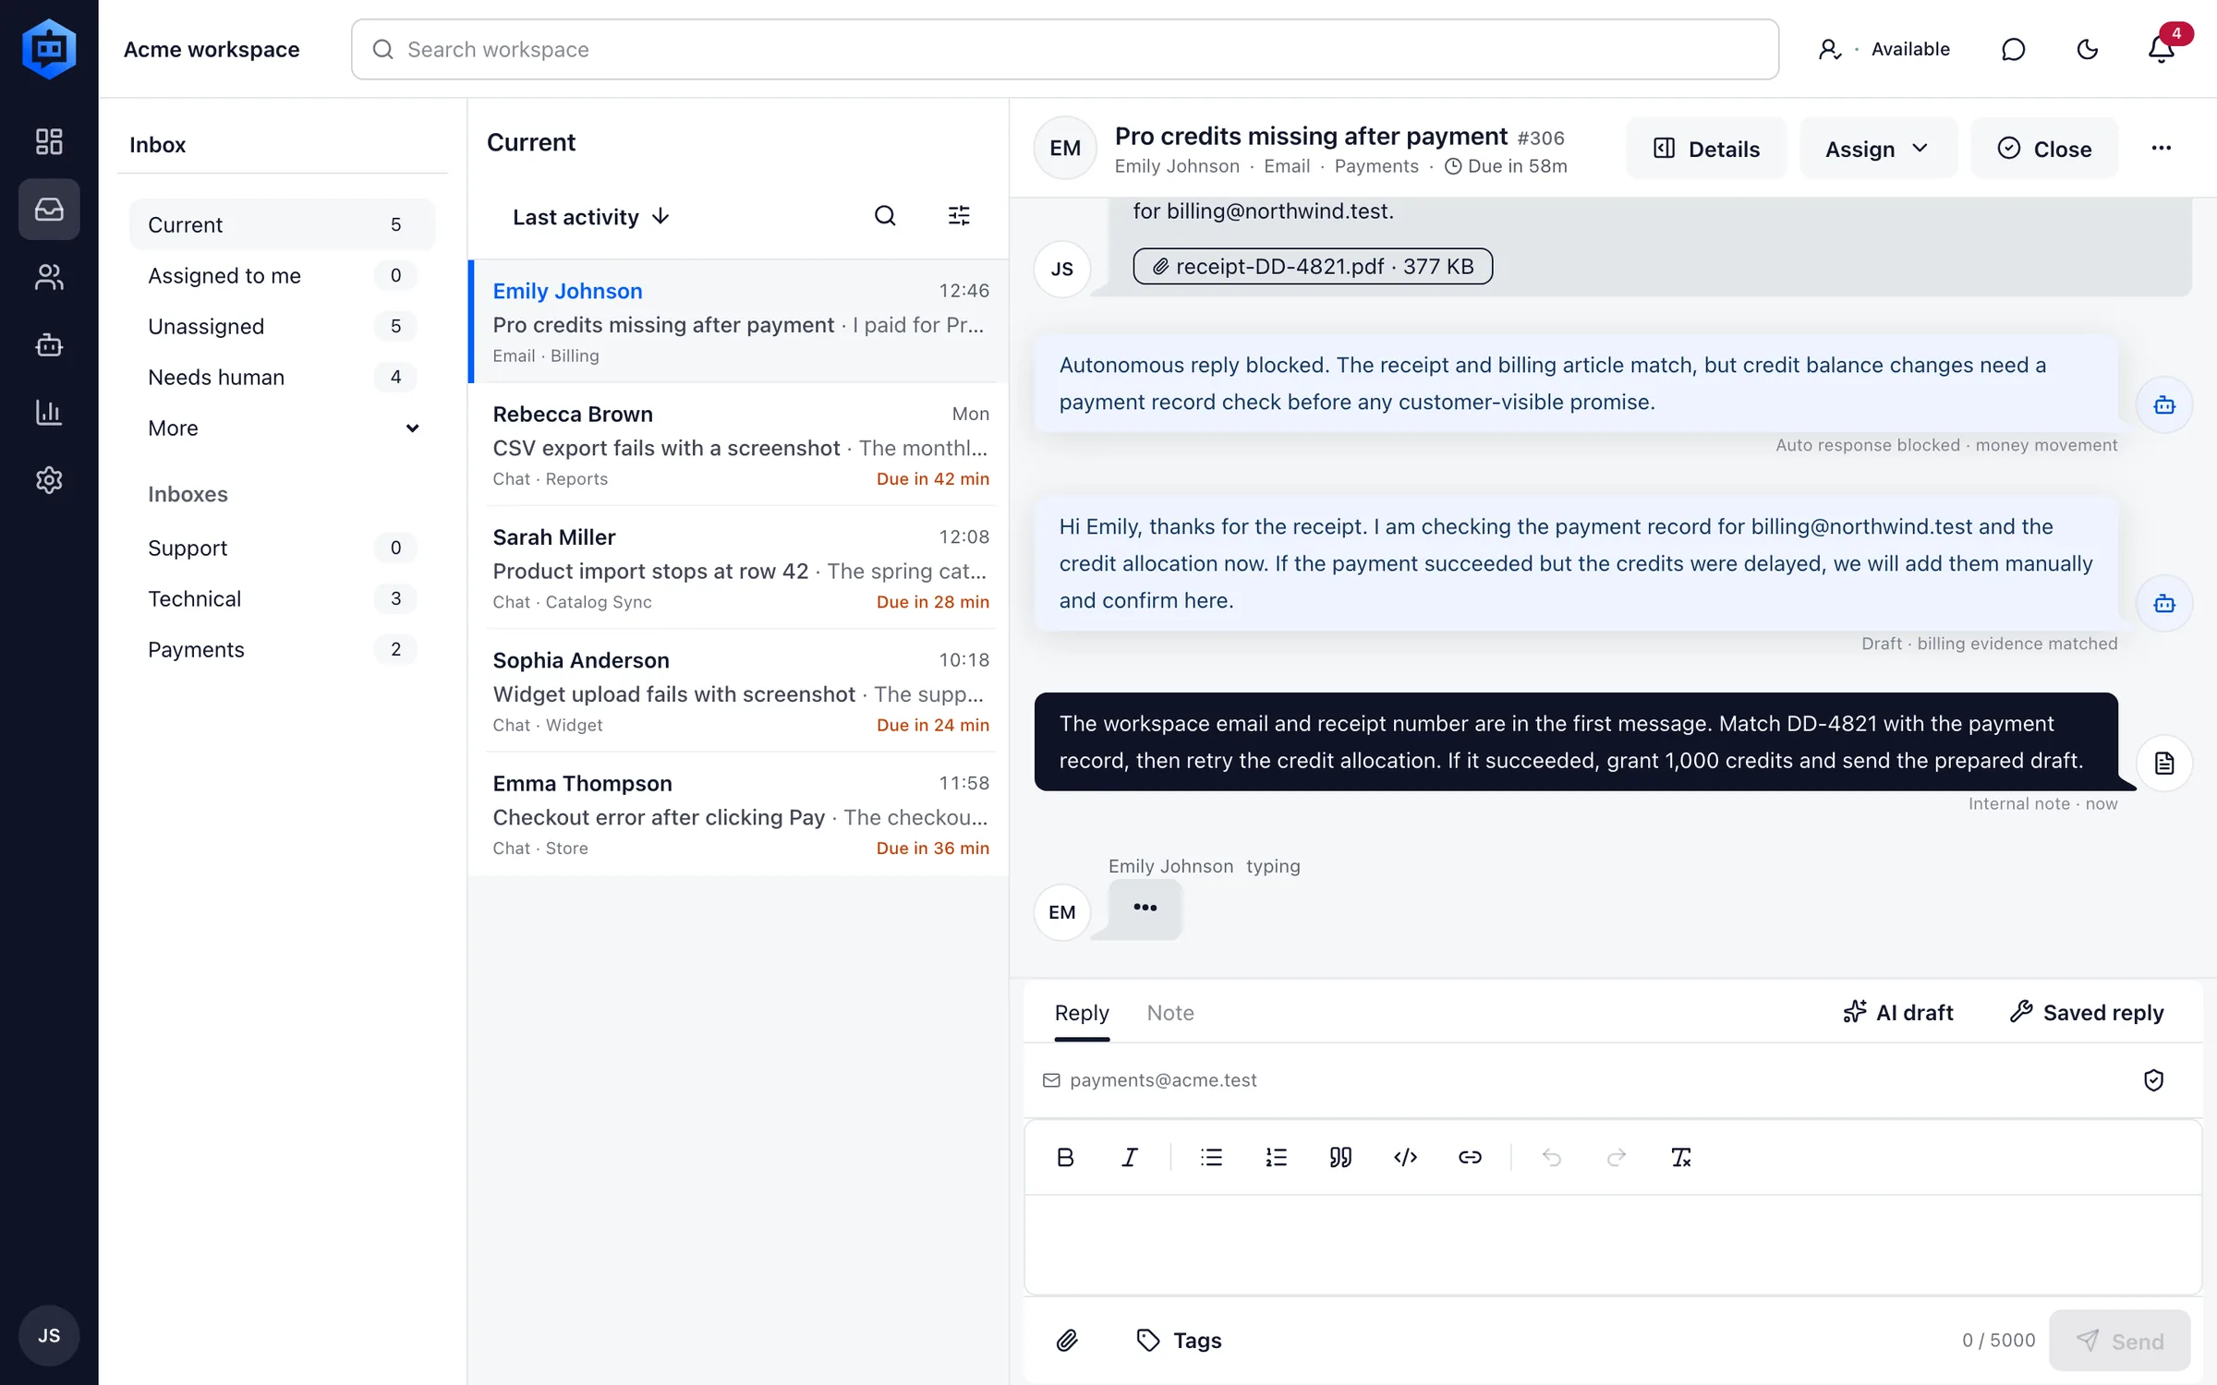This screenshot has width=2217, height=1385.
Task: Insert a code block
Action: [x=1405, y=1157]
